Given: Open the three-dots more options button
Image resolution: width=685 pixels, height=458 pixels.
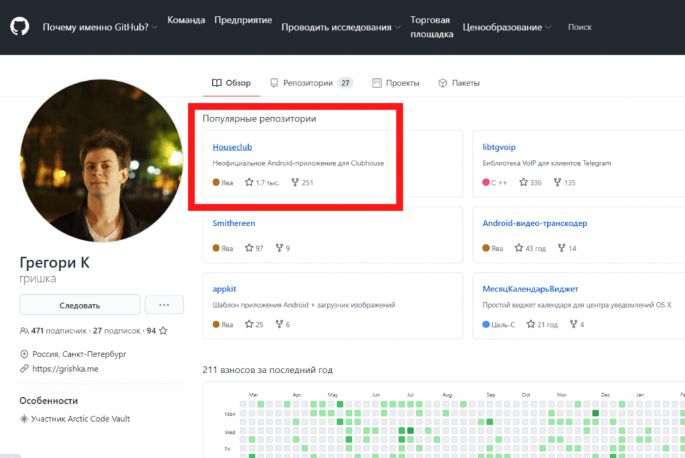Looking at the screenshot, I should coord(165,305).
